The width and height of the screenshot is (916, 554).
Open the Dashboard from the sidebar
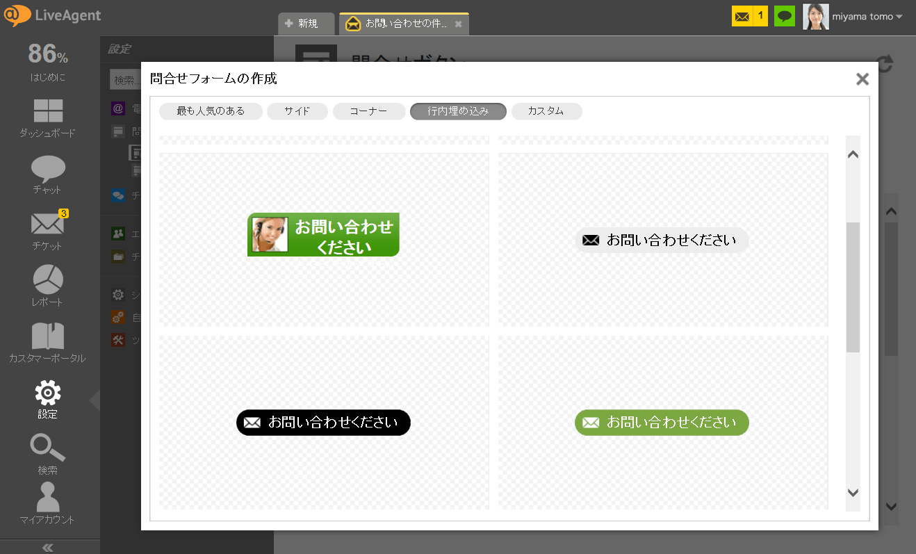coord(48,111)
